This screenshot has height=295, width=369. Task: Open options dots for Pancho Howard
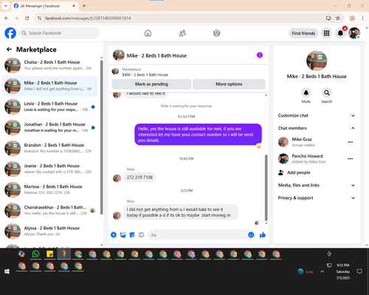(x=351, y=159)
